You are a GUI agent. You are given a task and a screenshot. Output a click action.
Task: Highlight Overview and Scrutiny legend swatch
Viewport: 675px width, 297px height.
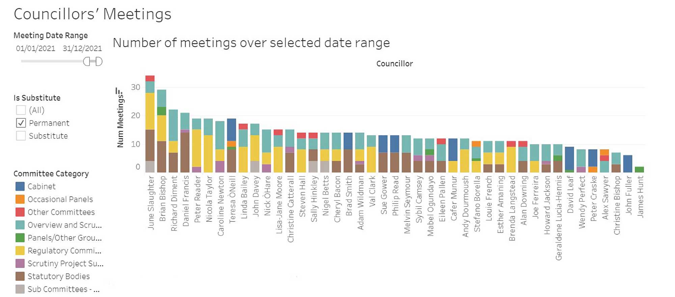pos(20,225)
